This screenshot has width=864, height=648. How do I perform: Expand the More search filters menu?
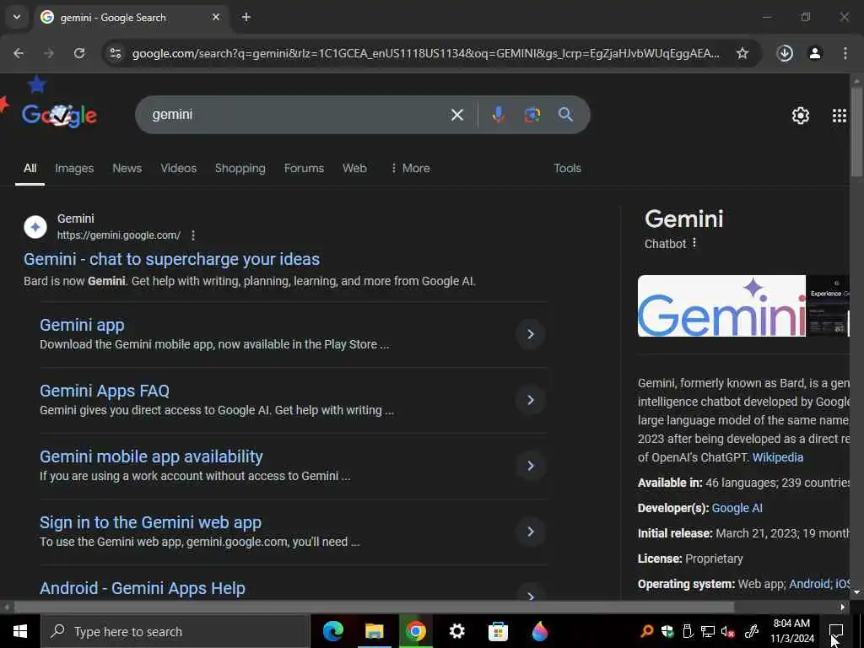(x=410, y=169)
